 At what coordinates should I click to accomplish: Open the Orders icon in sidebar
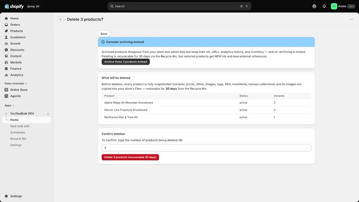[x=6, y=25]
